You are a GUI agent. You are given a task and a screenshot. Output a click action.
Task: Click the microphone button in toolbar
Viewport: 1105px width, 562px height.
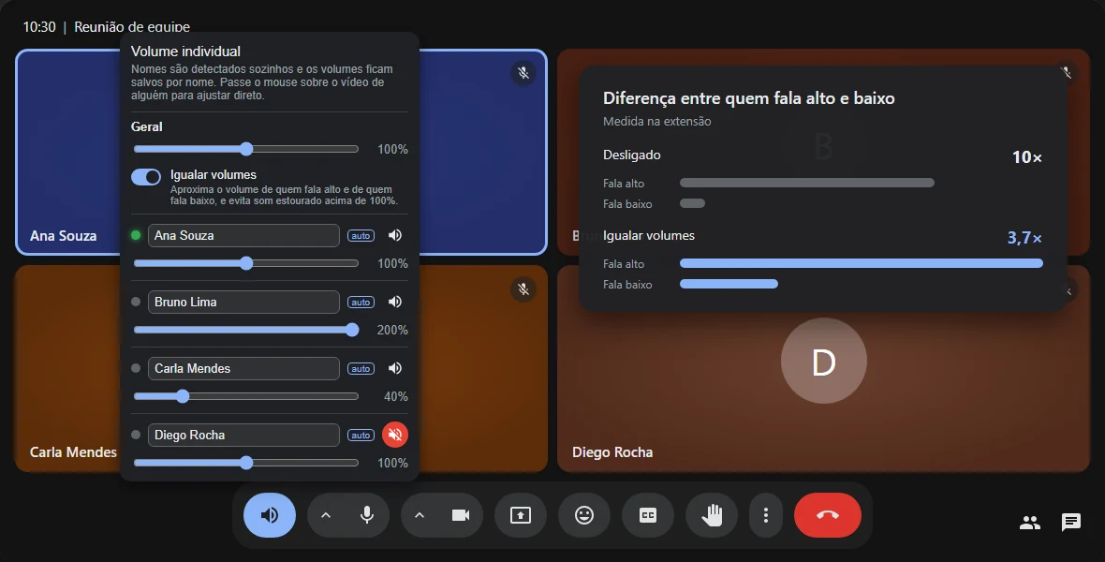[366, 515]
